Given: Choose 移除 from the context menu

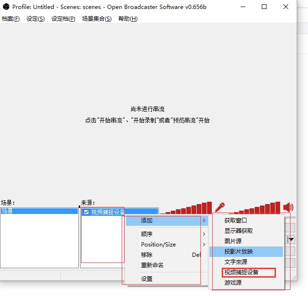Looking at the screenshot, I should point(166,255).
